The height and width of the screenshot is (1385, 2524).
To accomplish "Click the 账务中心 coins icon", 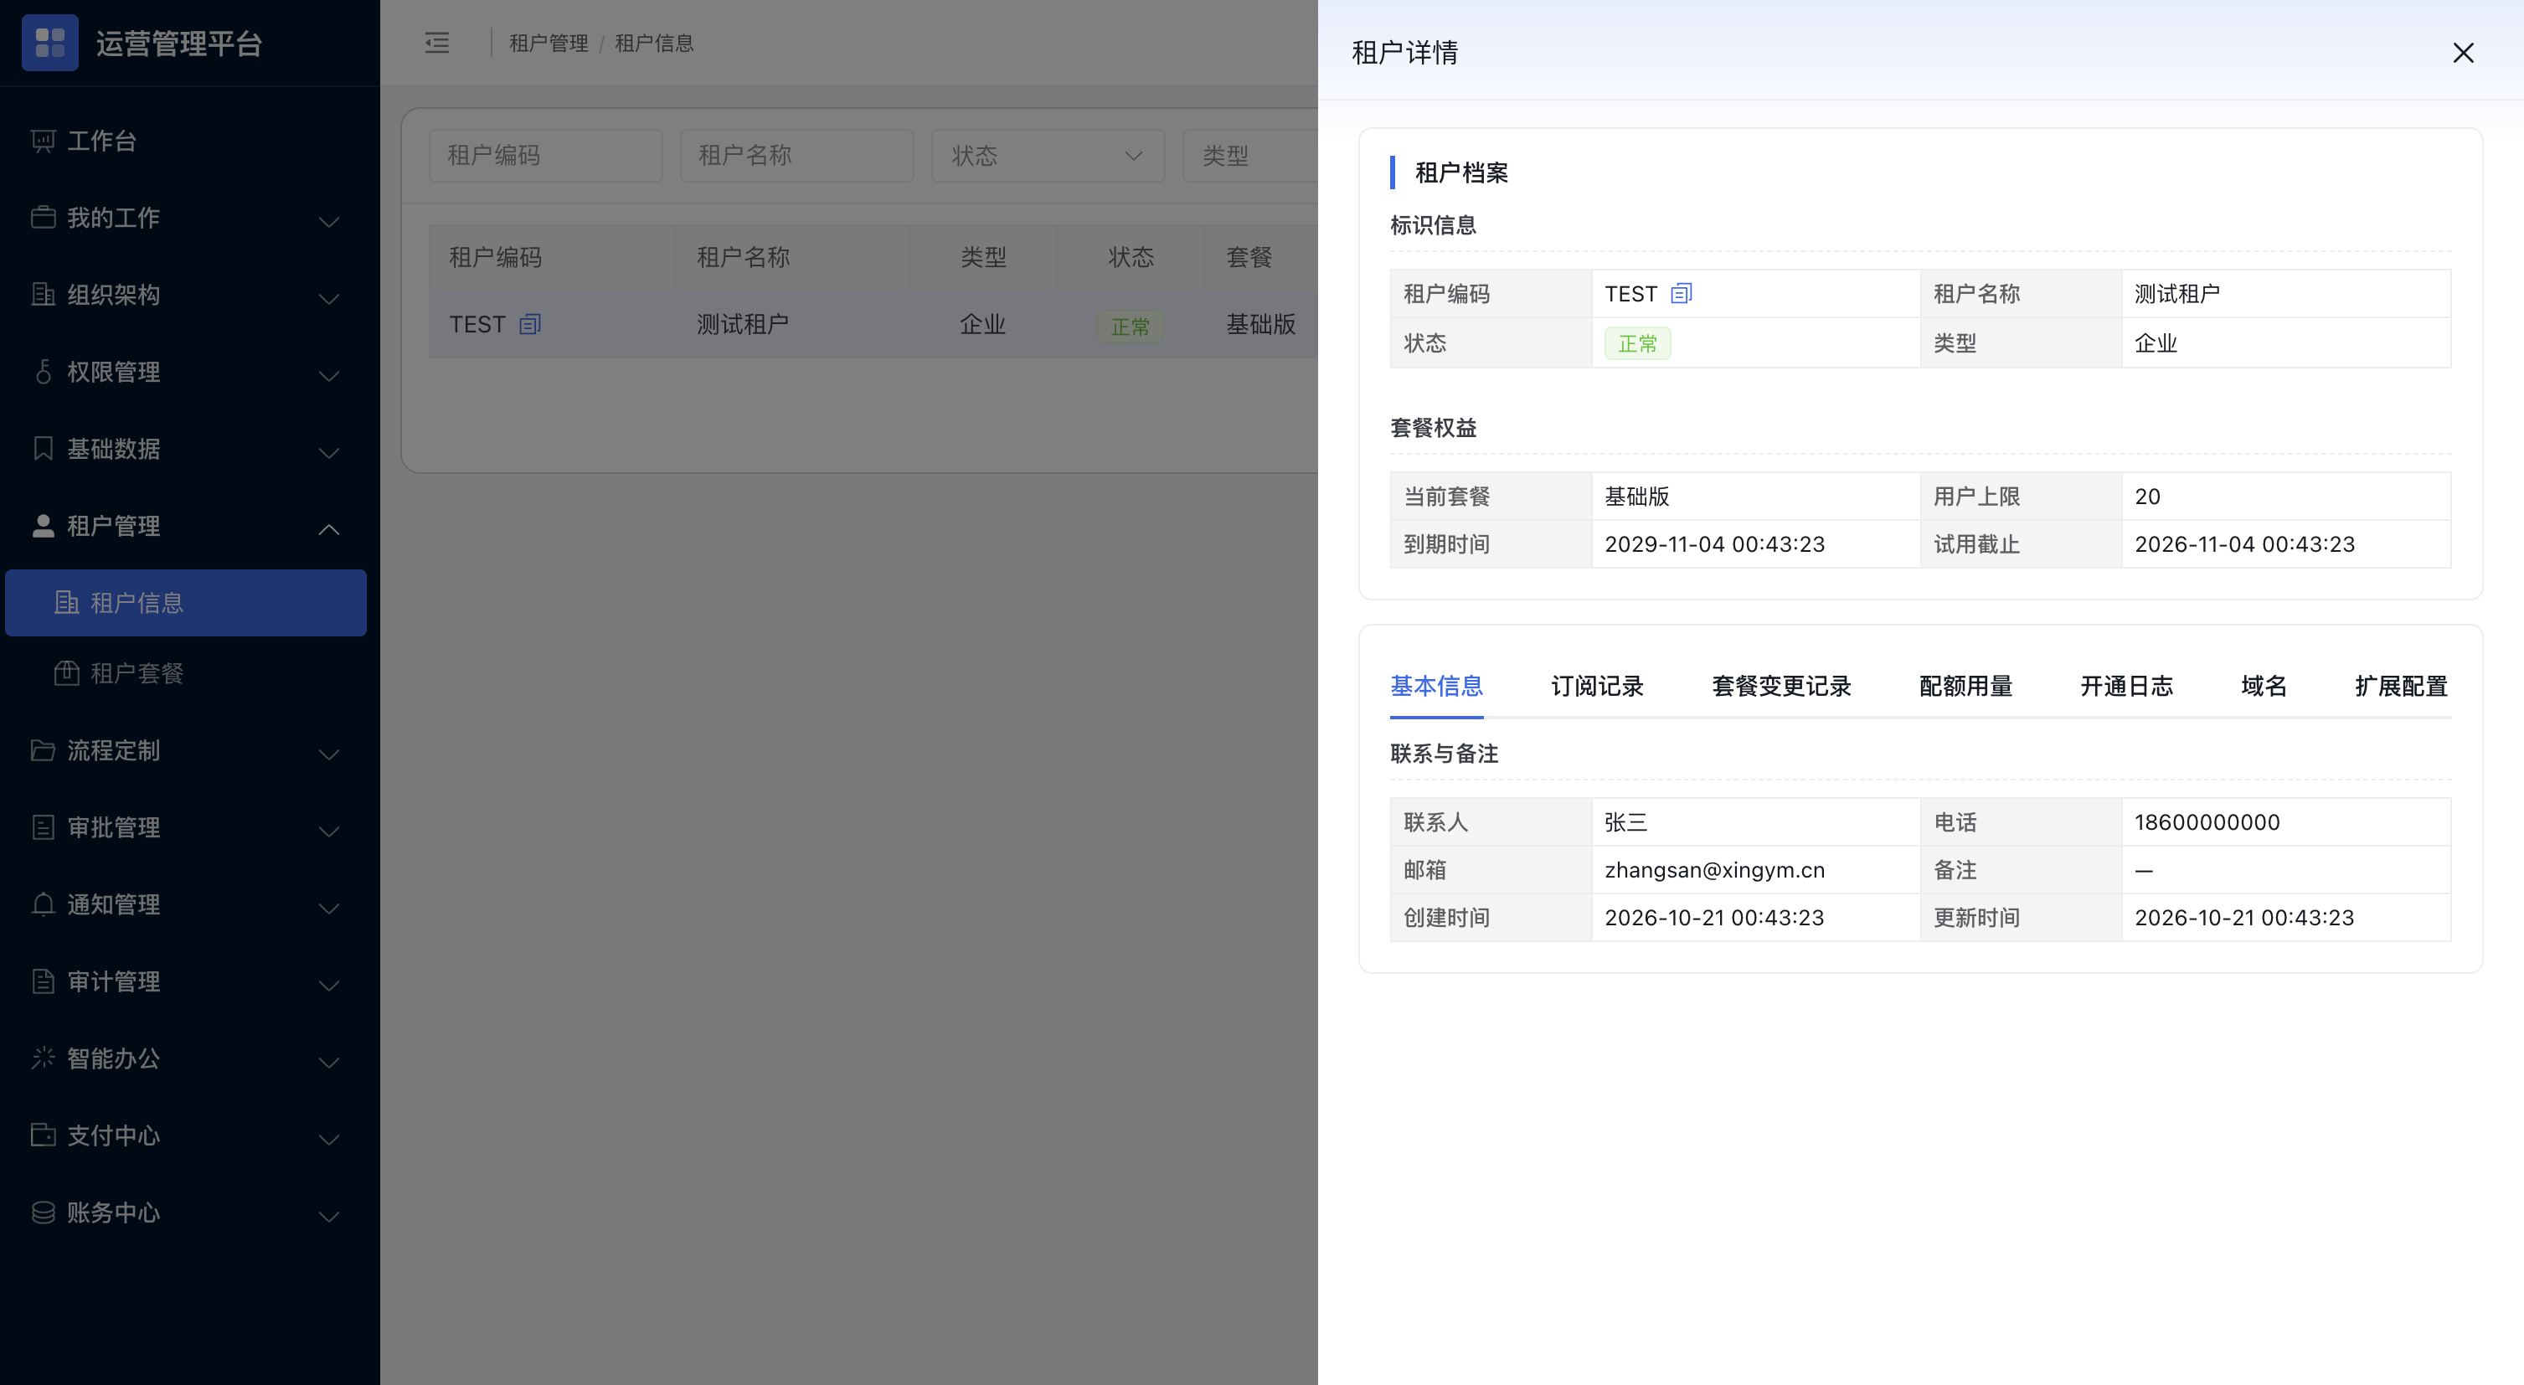I will [43, 1213].
